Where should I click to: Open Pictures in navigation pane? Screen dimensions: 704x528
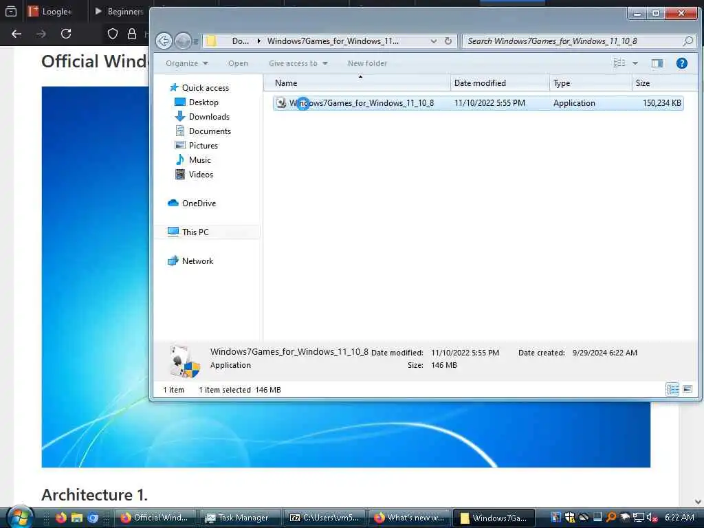[x=196, y=146]
